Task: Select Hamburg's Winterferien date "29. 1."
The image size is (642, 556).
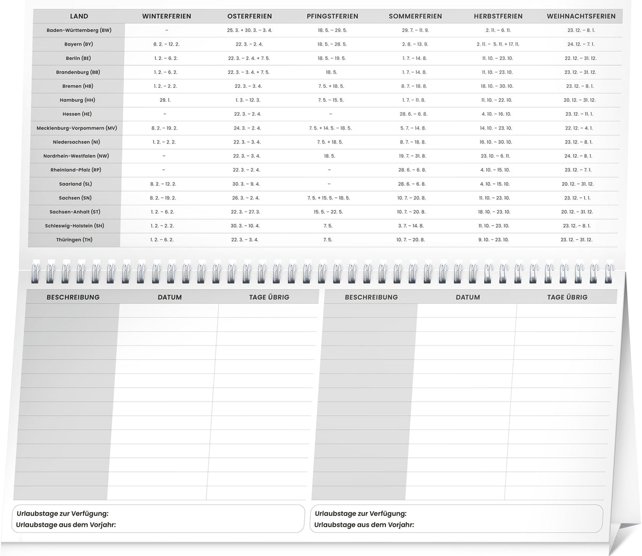Action: (x=165, y=100)
